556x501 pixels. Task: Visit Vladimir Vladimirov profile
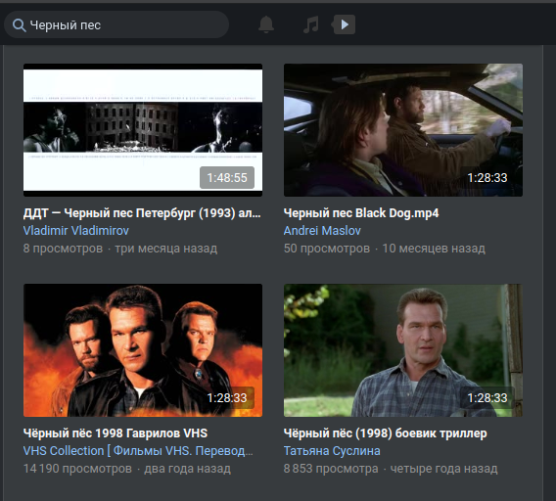tap(76, 231)
